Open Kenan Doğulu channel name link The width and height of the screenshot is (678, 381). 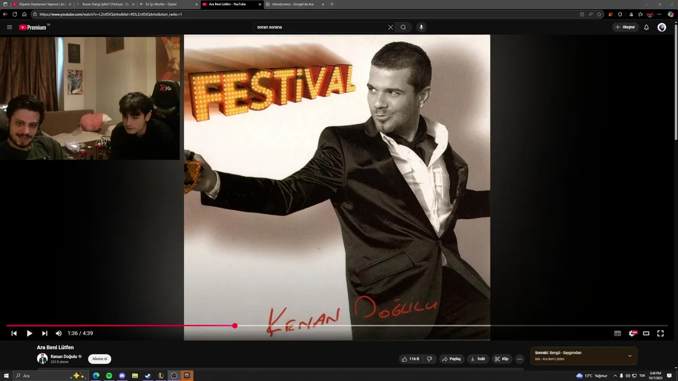(64, 357)
